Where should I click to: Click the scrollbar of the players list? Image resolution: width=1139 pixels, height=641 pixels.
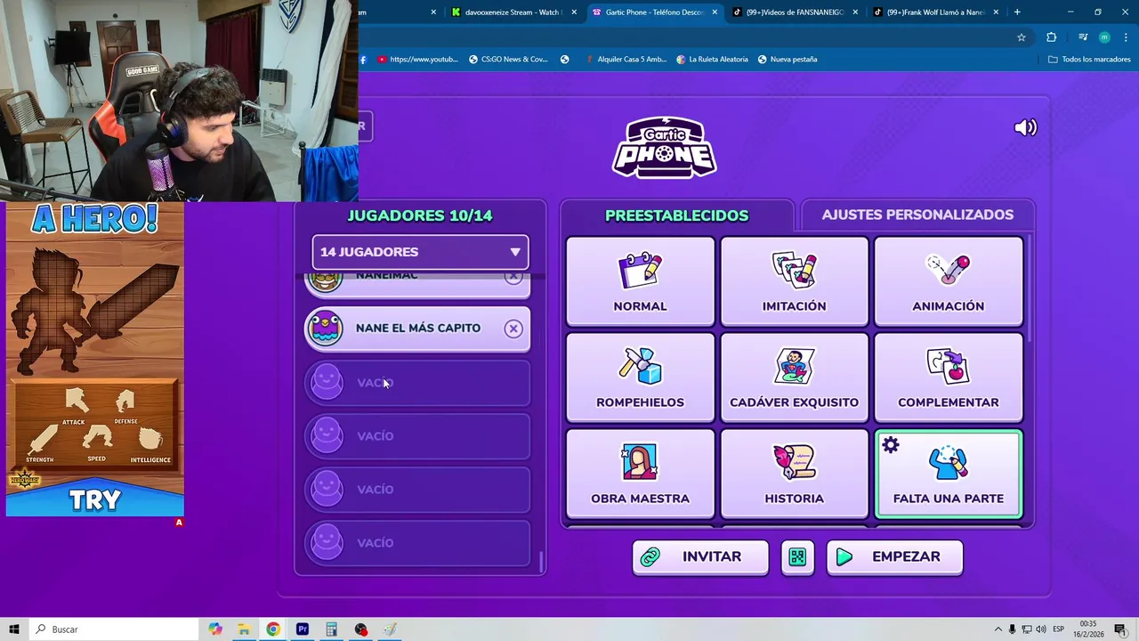click(541, 562)
